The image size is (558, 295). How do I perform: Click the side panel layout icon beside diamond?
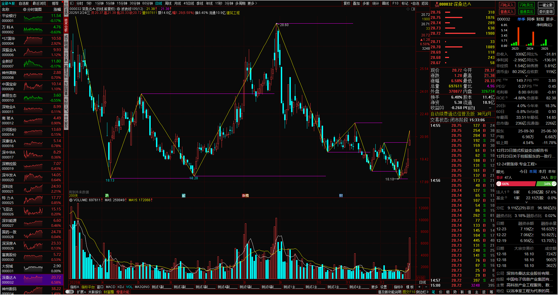[x=413, y=9]
